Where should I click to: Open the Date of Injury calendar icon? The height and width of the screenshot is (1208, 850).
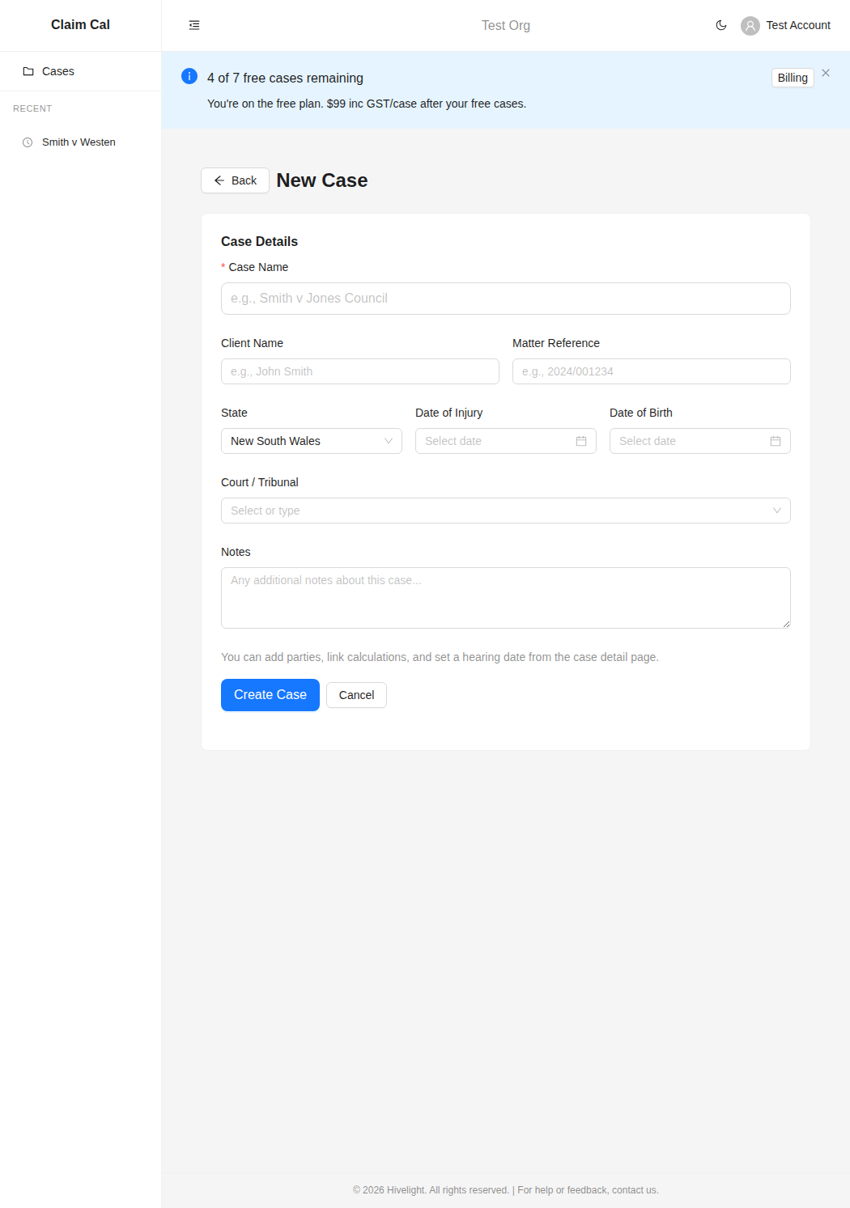pyautogui.click(x=580, y=441)
